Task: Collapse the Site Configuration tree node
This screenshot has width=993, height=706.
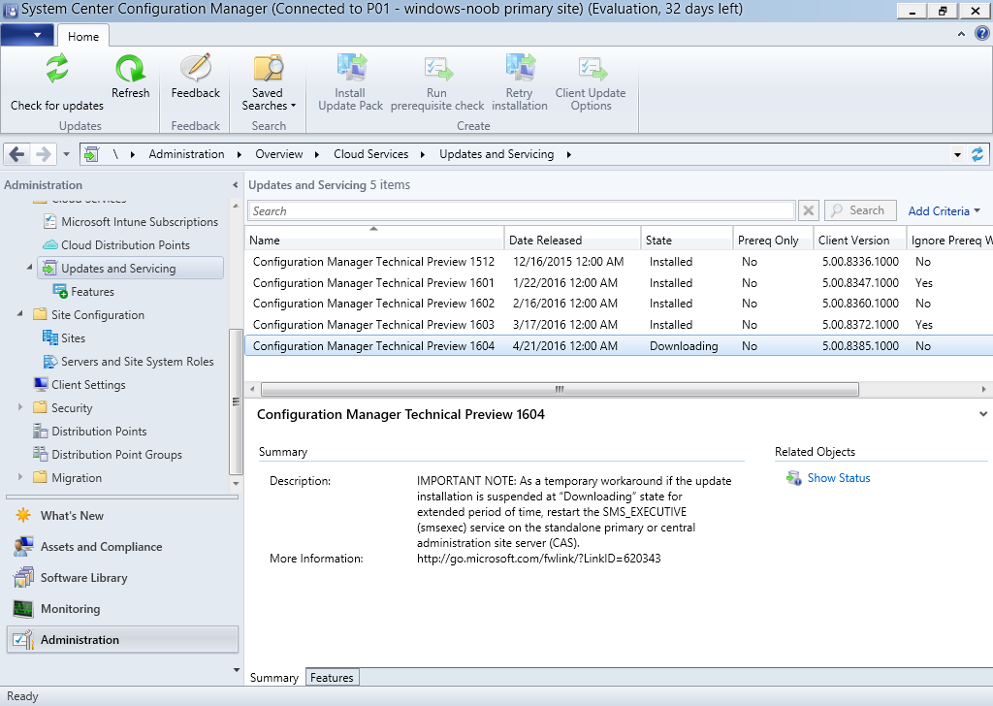Action: [x=19, y=314]
